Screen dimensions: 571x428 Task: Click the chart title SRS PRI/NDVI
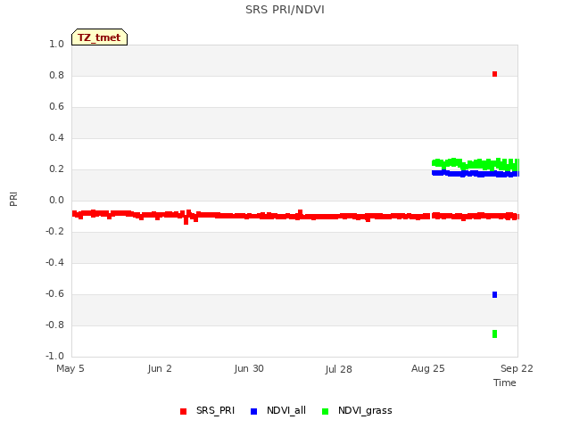pyautogui.click(x=285, y=10)
